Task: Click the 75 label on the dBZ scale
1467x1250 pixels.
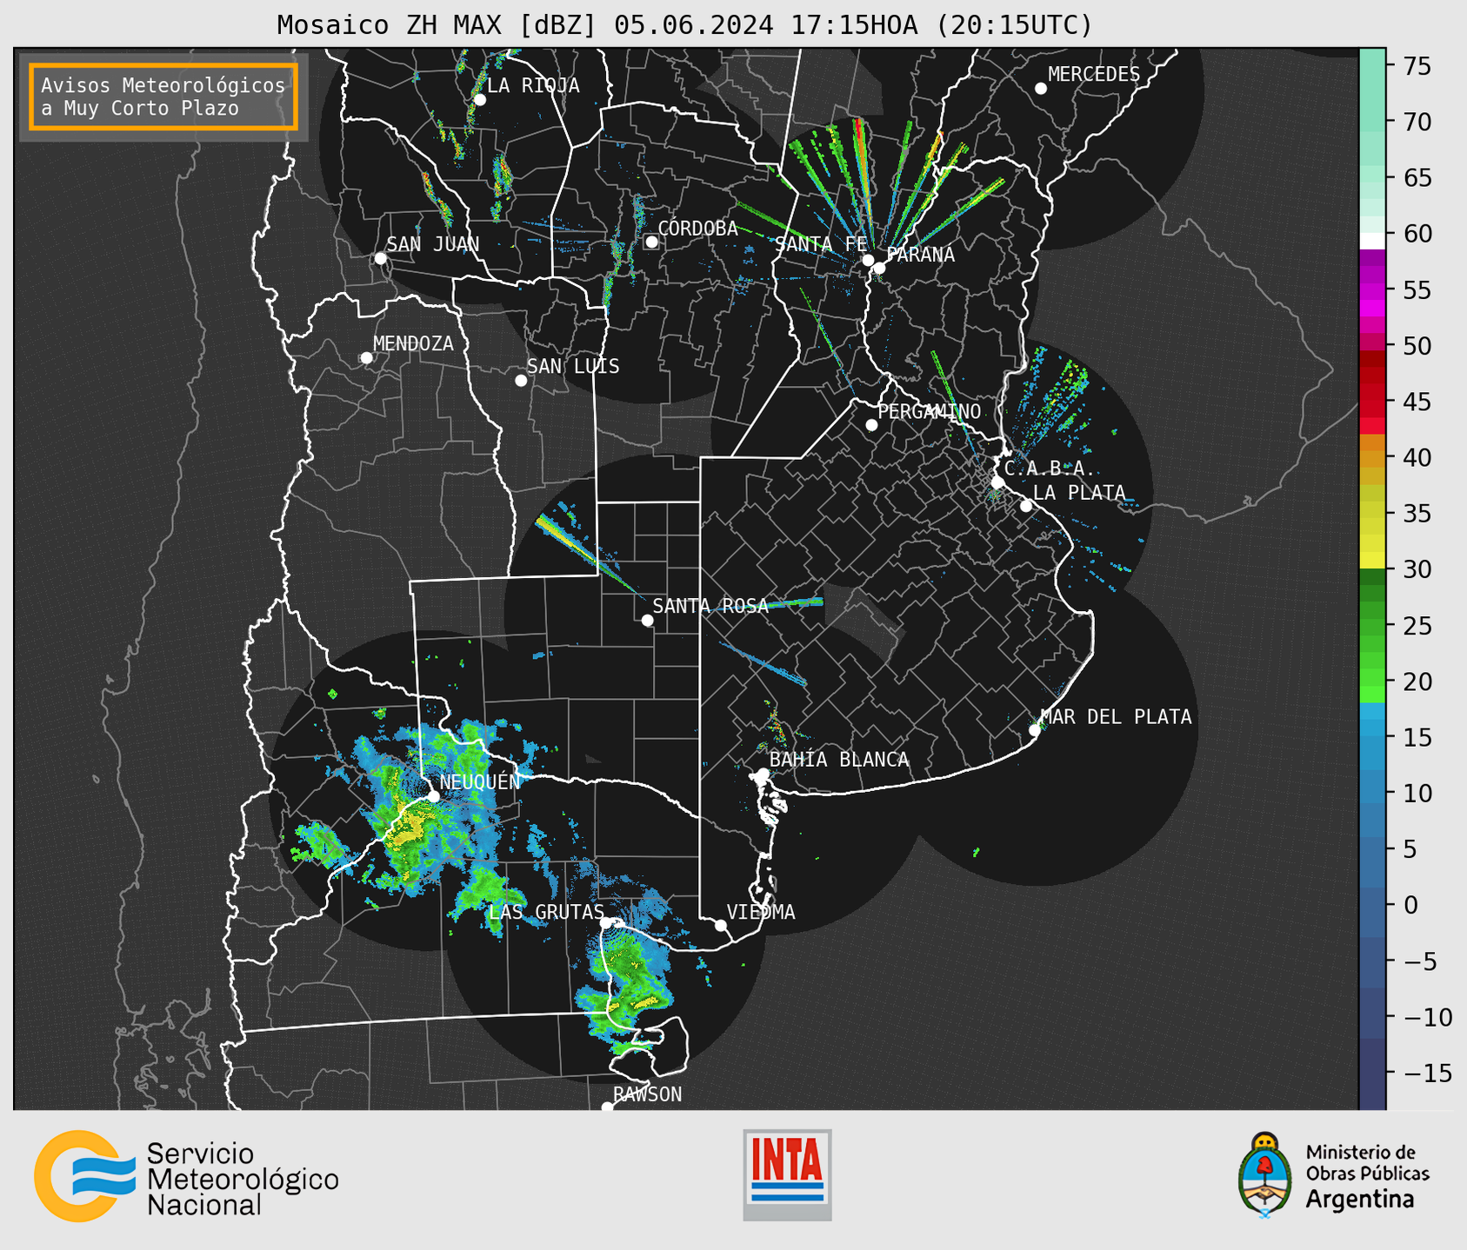Action: [1417, 66]
